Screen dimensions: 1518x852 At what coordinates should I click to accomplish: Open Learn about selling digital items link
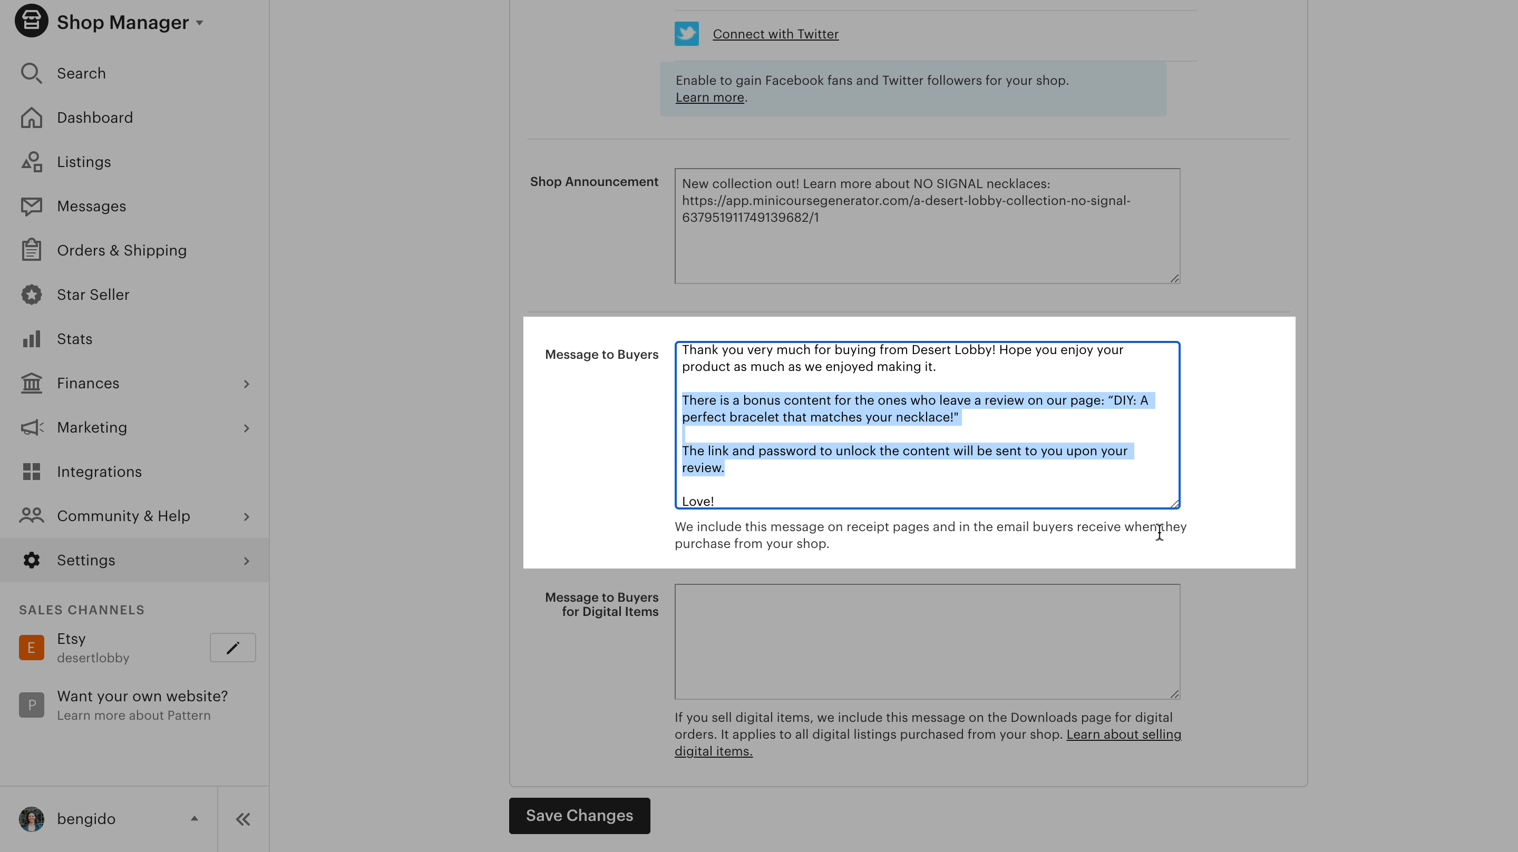pos(1123,734)
